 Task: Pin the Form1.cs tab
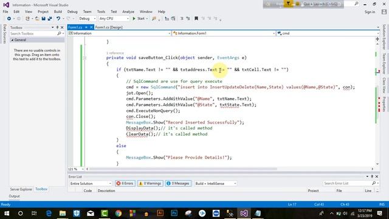86,27
